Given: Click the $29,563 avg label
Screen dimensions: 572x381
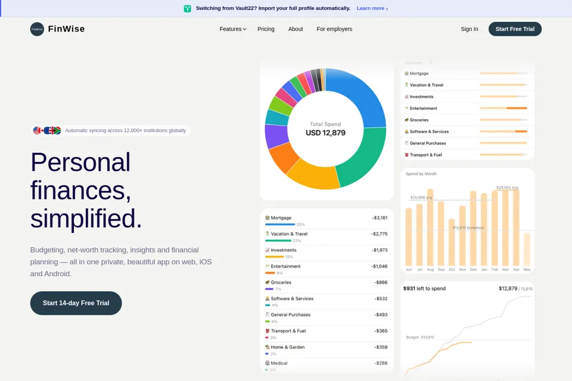Looking at the screenshot, I should pos(507,188).
